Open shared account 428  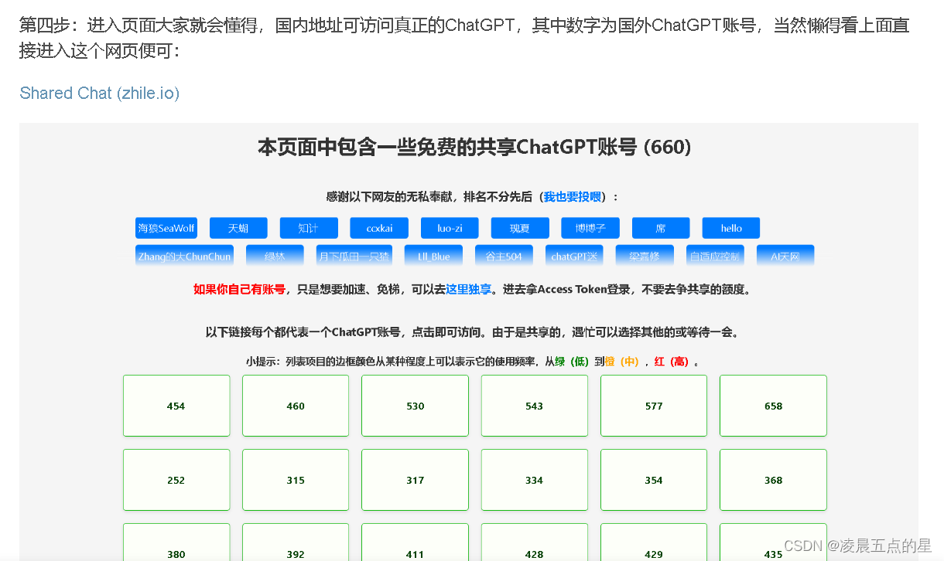coord(535,542)
